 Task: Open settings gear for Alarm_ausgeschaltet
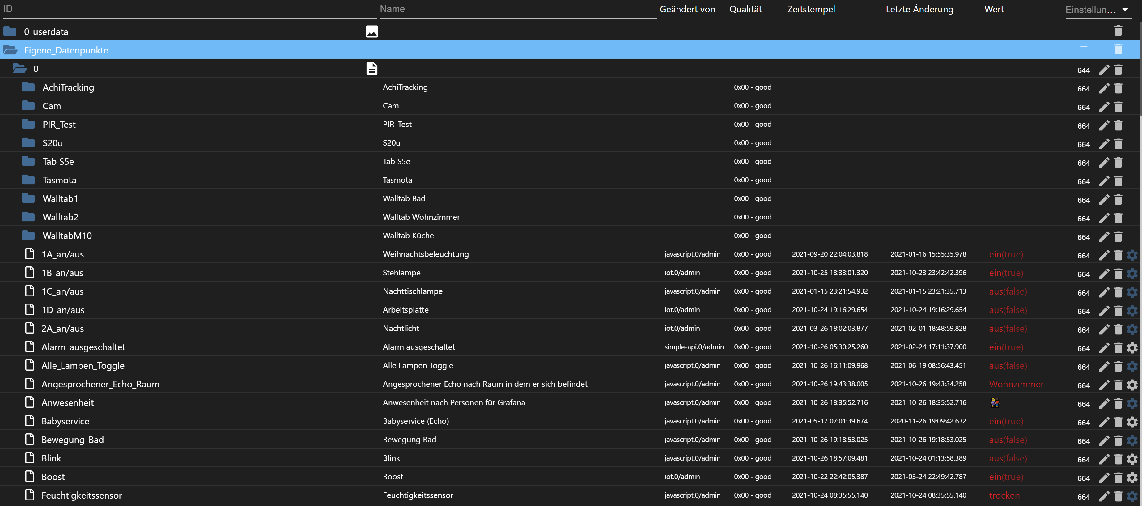click(1132, 348)
